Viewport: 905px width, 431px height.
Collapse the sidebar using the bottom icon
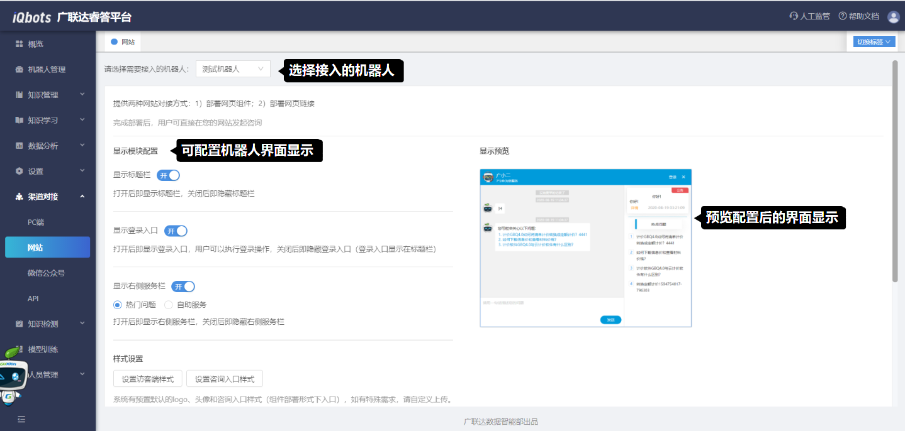click(x=21, y=419)
